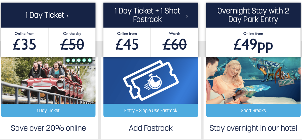Click the crossed-out £60 worth price

click(x=175, y=45)
